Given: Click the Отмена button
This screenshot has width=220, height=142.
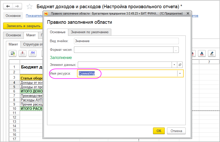Looking at the screenshot, I should pos(176,131).
